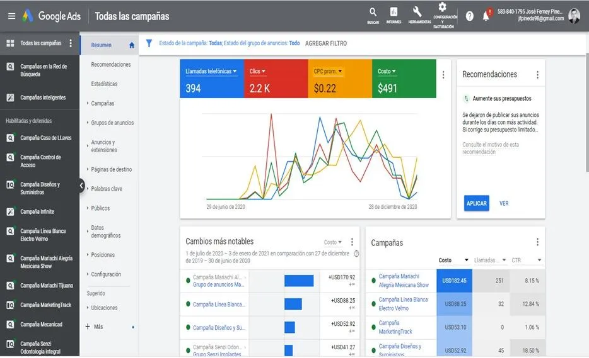Collapse the side navigation arrow
Viewport: 589px width, 358px height.
(81, 185)
